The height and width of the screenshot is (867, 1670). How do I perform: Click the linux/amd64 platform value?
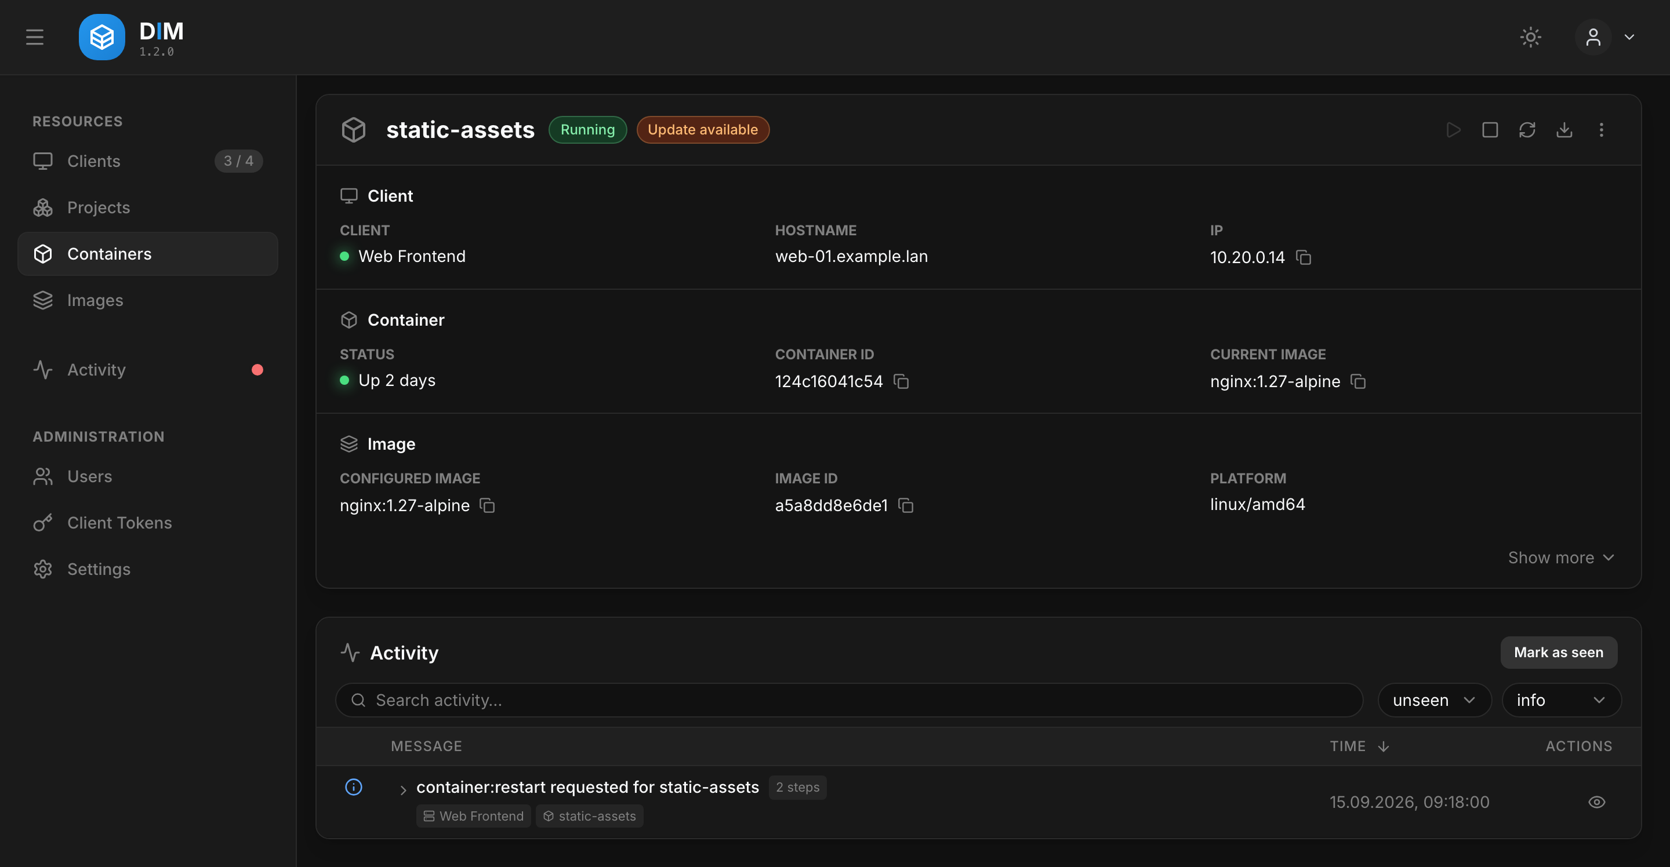click(x=1257, y=504)
